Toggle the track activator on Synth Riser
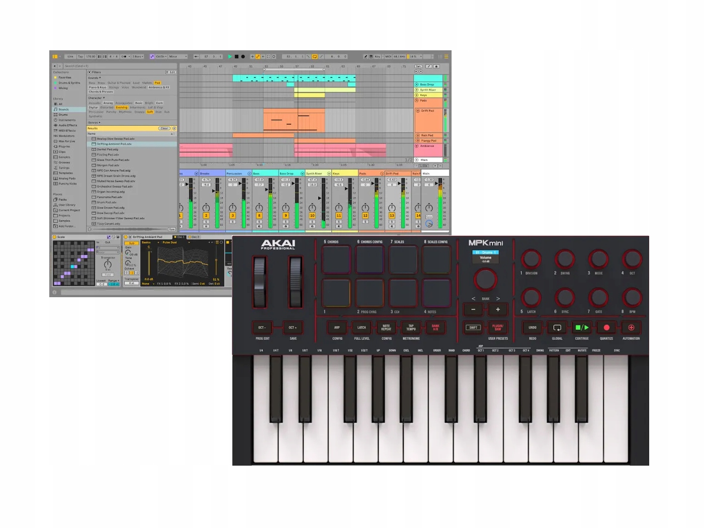 (x=312, y=215)
